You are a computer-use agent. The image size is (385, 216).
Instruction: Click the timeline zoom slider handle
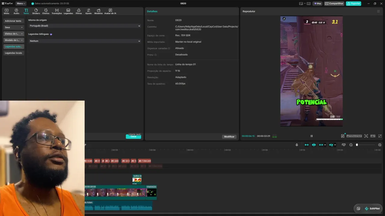(x=357, y=145)
